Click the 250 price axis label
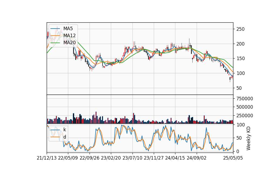Viewport: 259px width, 186px height. [240, 29]
